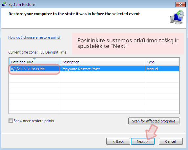The image size is (188, 150).
Task: Click the System Restore monitor clock icon
Action: [x=177, y=17]
